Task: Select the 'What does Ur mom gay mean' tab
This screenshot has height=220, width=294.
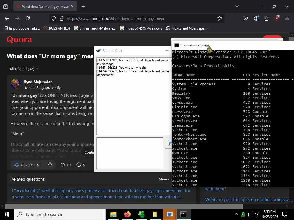Action: (45, 7)
